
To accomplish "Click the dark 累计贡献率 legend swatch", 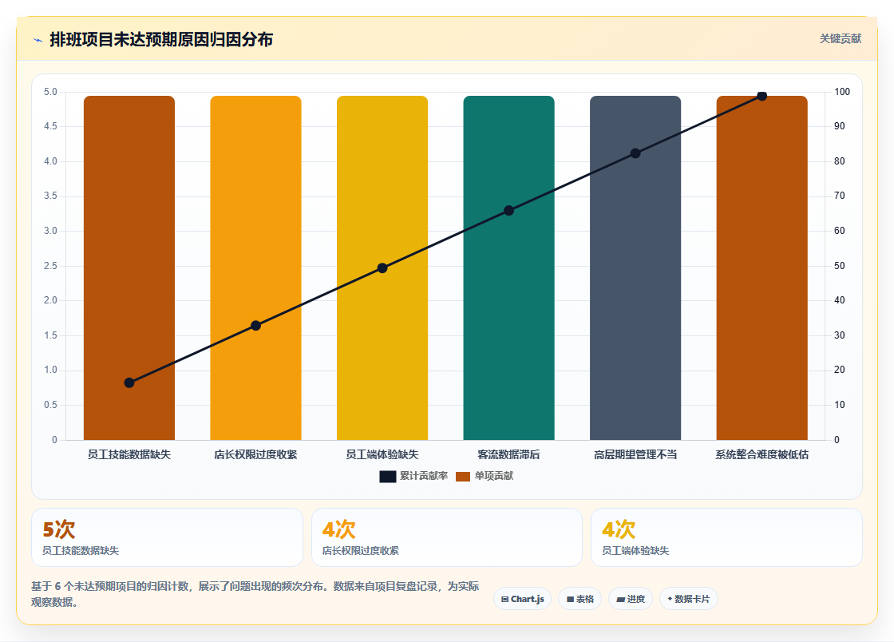I will tap(388, 477).
